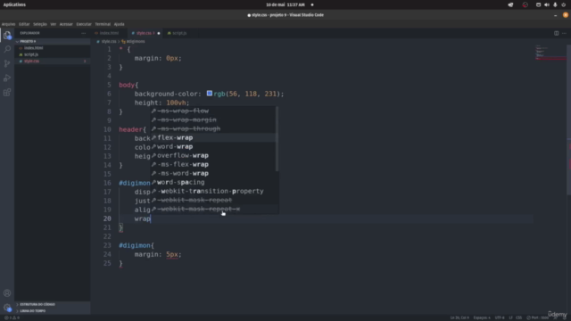
Task: Choose flex-wrap from the suggestion list
Action: point(213,137)
